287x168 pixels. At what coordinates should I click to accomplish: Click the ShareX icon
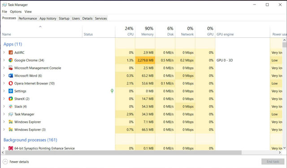tap(11, 99)
